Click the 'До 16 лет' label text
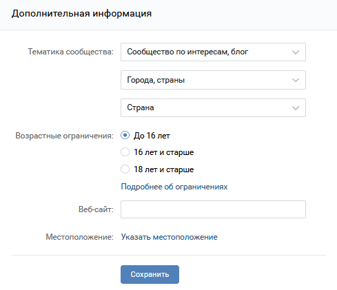Image resolution: width=337 pixels, height=290 pixels. [x=152, y=136]
